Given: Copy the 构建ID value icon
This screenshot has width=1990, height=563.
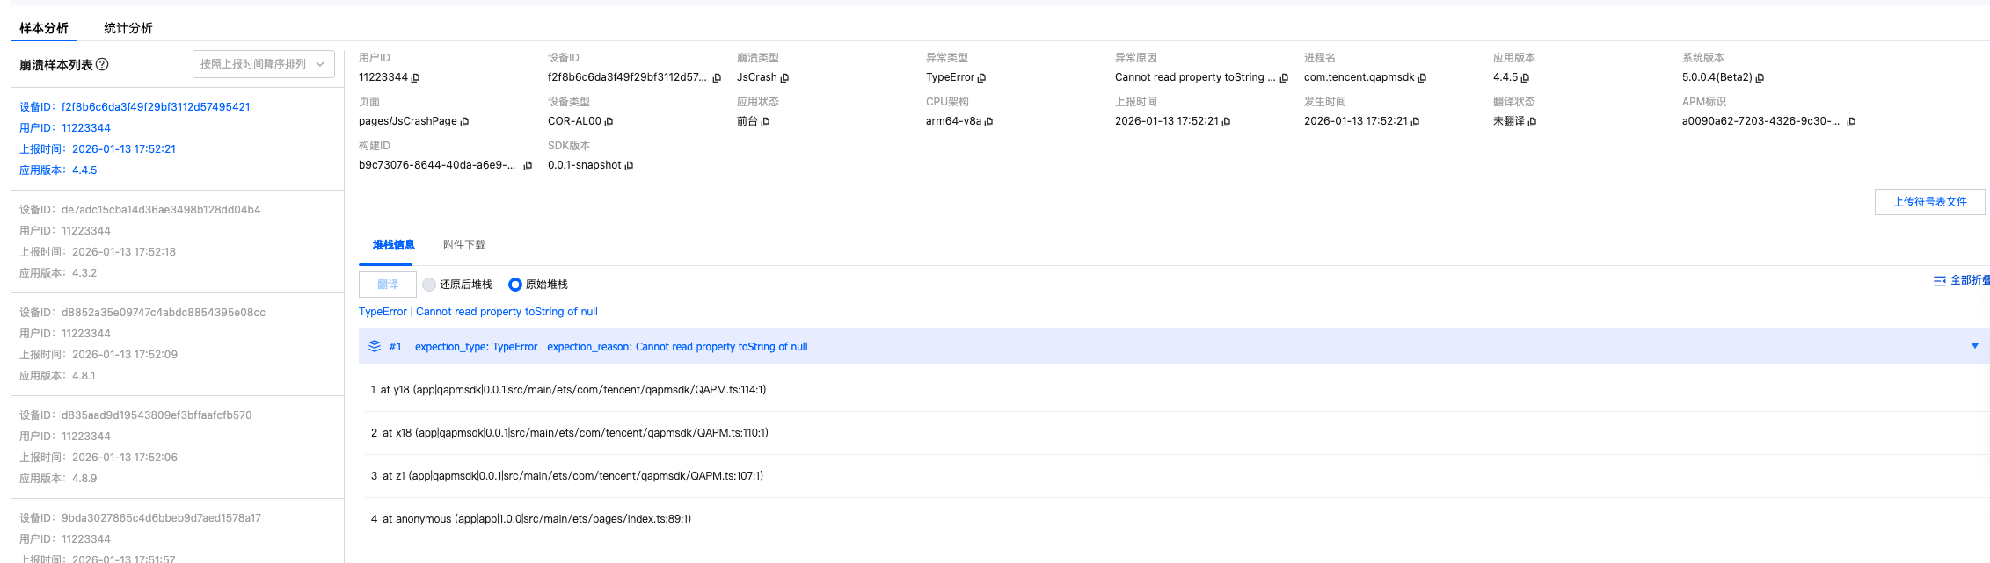Looking at the screenshot, I should click(528, 166).
